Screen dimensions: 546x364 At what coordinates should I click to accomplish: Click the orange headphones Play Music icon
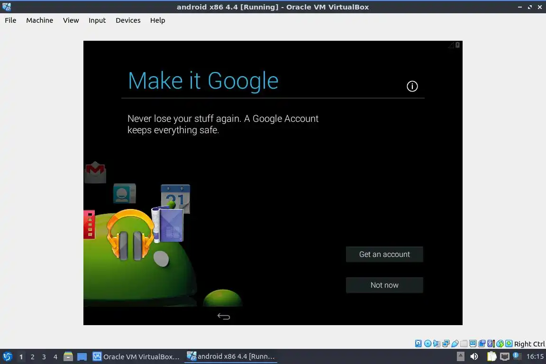tap(131, 235)
